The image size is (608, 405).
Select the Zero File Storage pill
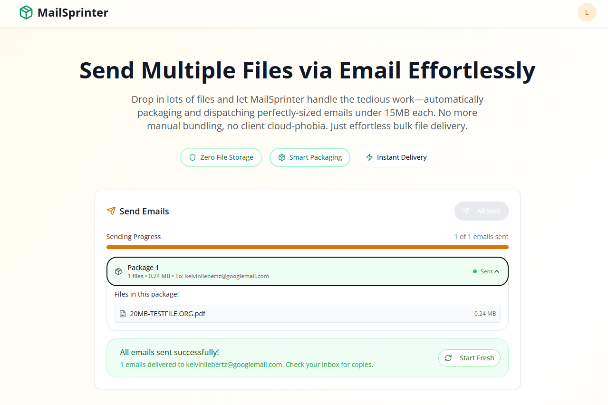221,157
